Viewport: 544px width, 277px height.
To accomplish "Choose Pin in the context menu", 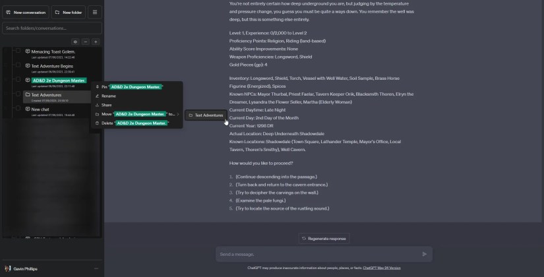I will [x=136, y=87].
